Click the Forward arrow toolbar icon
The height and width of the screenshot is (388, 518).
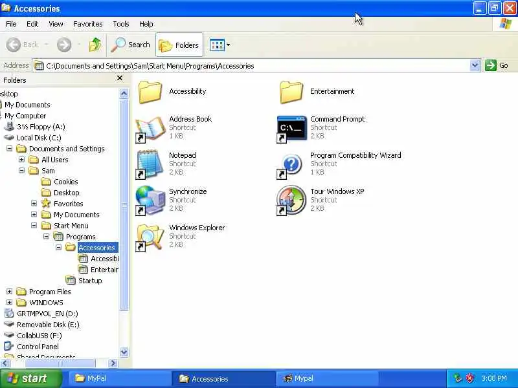pos(64,45)
